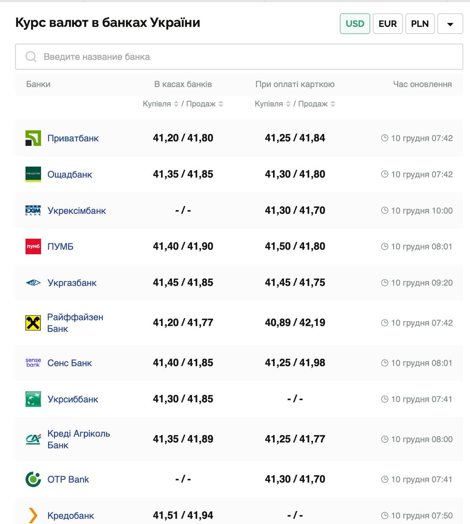Click the Ощадбанк green logo icon

click(x=33, y=174)
